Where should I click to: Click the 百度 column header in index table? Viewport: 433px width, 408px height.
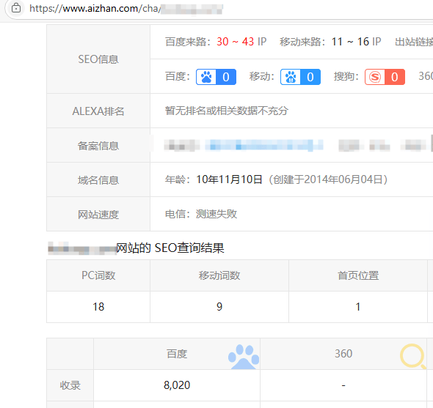click(x=177, y=354)
